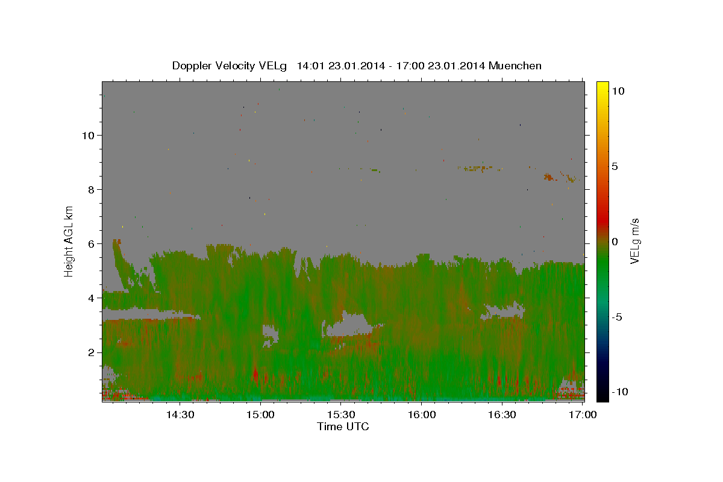The height and width of the screenshot is (482, 723).
Task: Click the height axis label 2
Action: (x=90, y=352)
